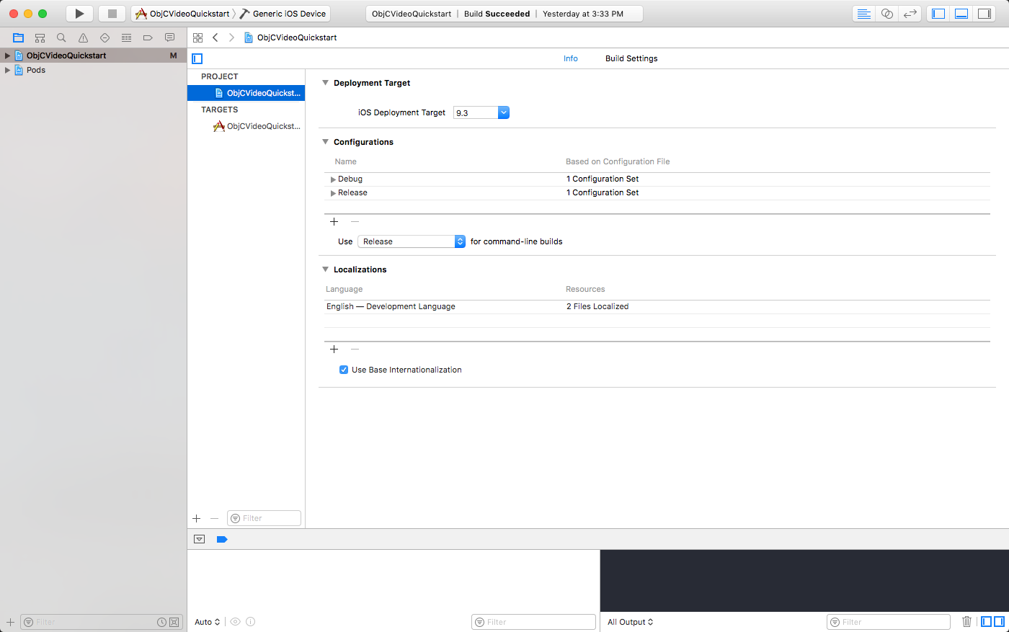The width and height of the screenshot is (1009, 632).
Task: Open Auto variables scope popup
Action: pyautogui.click(x=208, y=622)
